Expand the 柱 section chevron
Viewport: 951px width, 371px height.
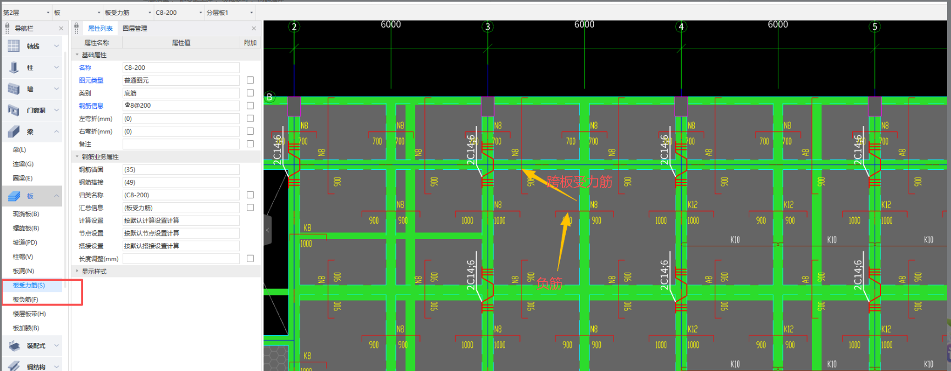[57, 68]
